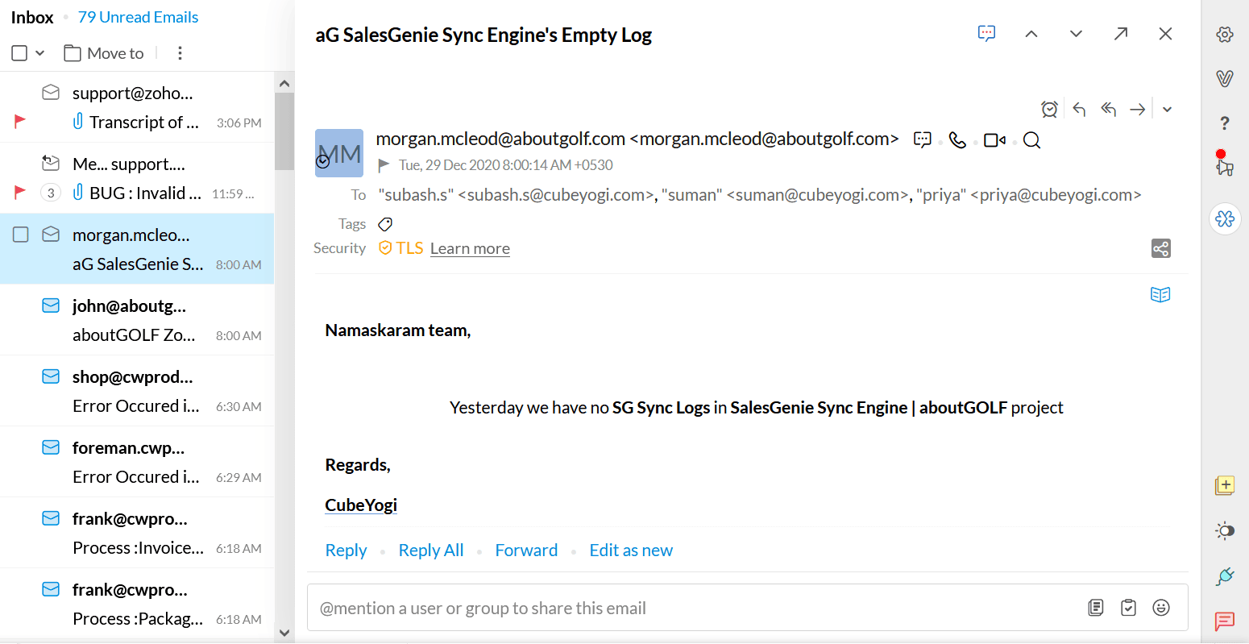
Task: Open the blue V icon in the right sidebar
Action: click(1225, 78)
